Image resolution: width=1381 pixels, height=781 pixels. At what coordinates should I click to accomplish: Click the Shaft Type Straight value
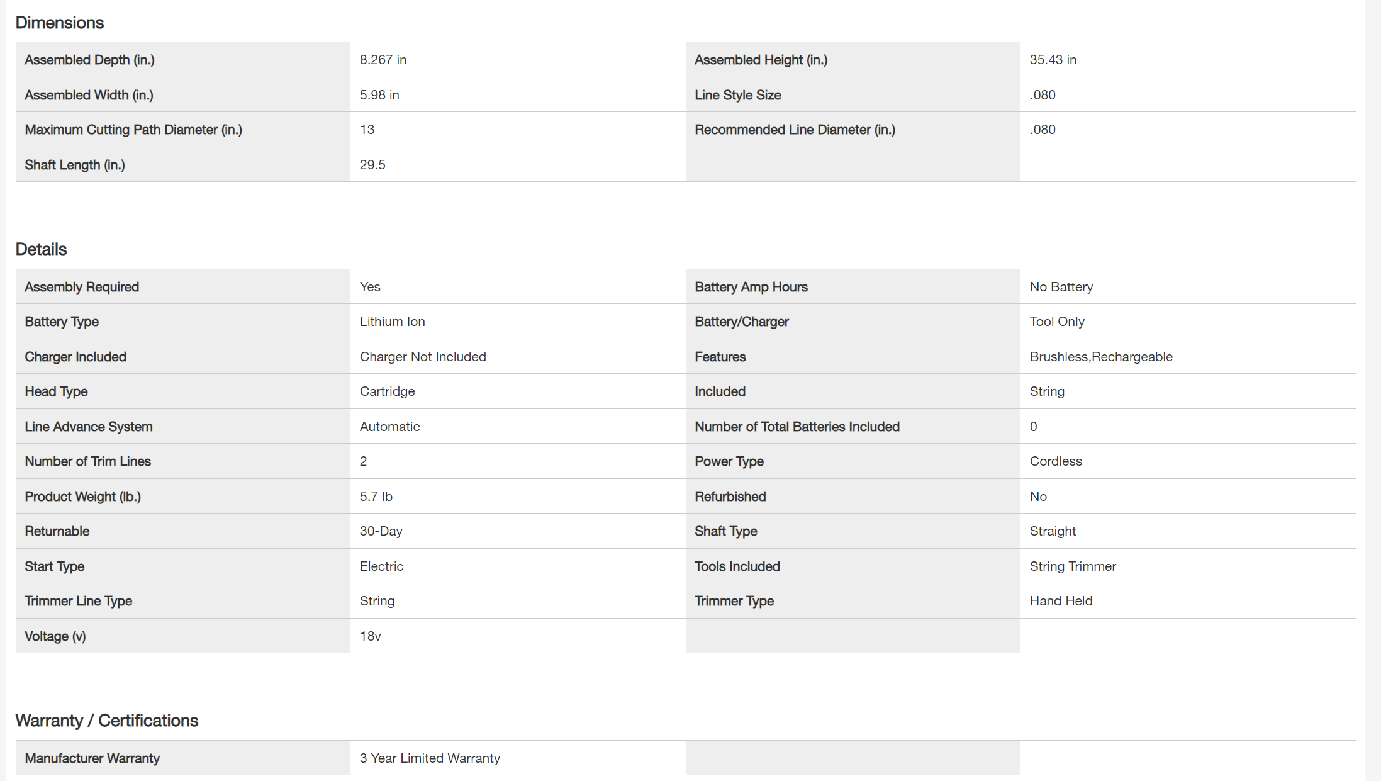pyautogui.click(x=1053, y=531)
